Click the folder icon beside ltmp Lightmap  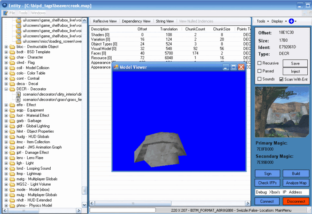12,174
